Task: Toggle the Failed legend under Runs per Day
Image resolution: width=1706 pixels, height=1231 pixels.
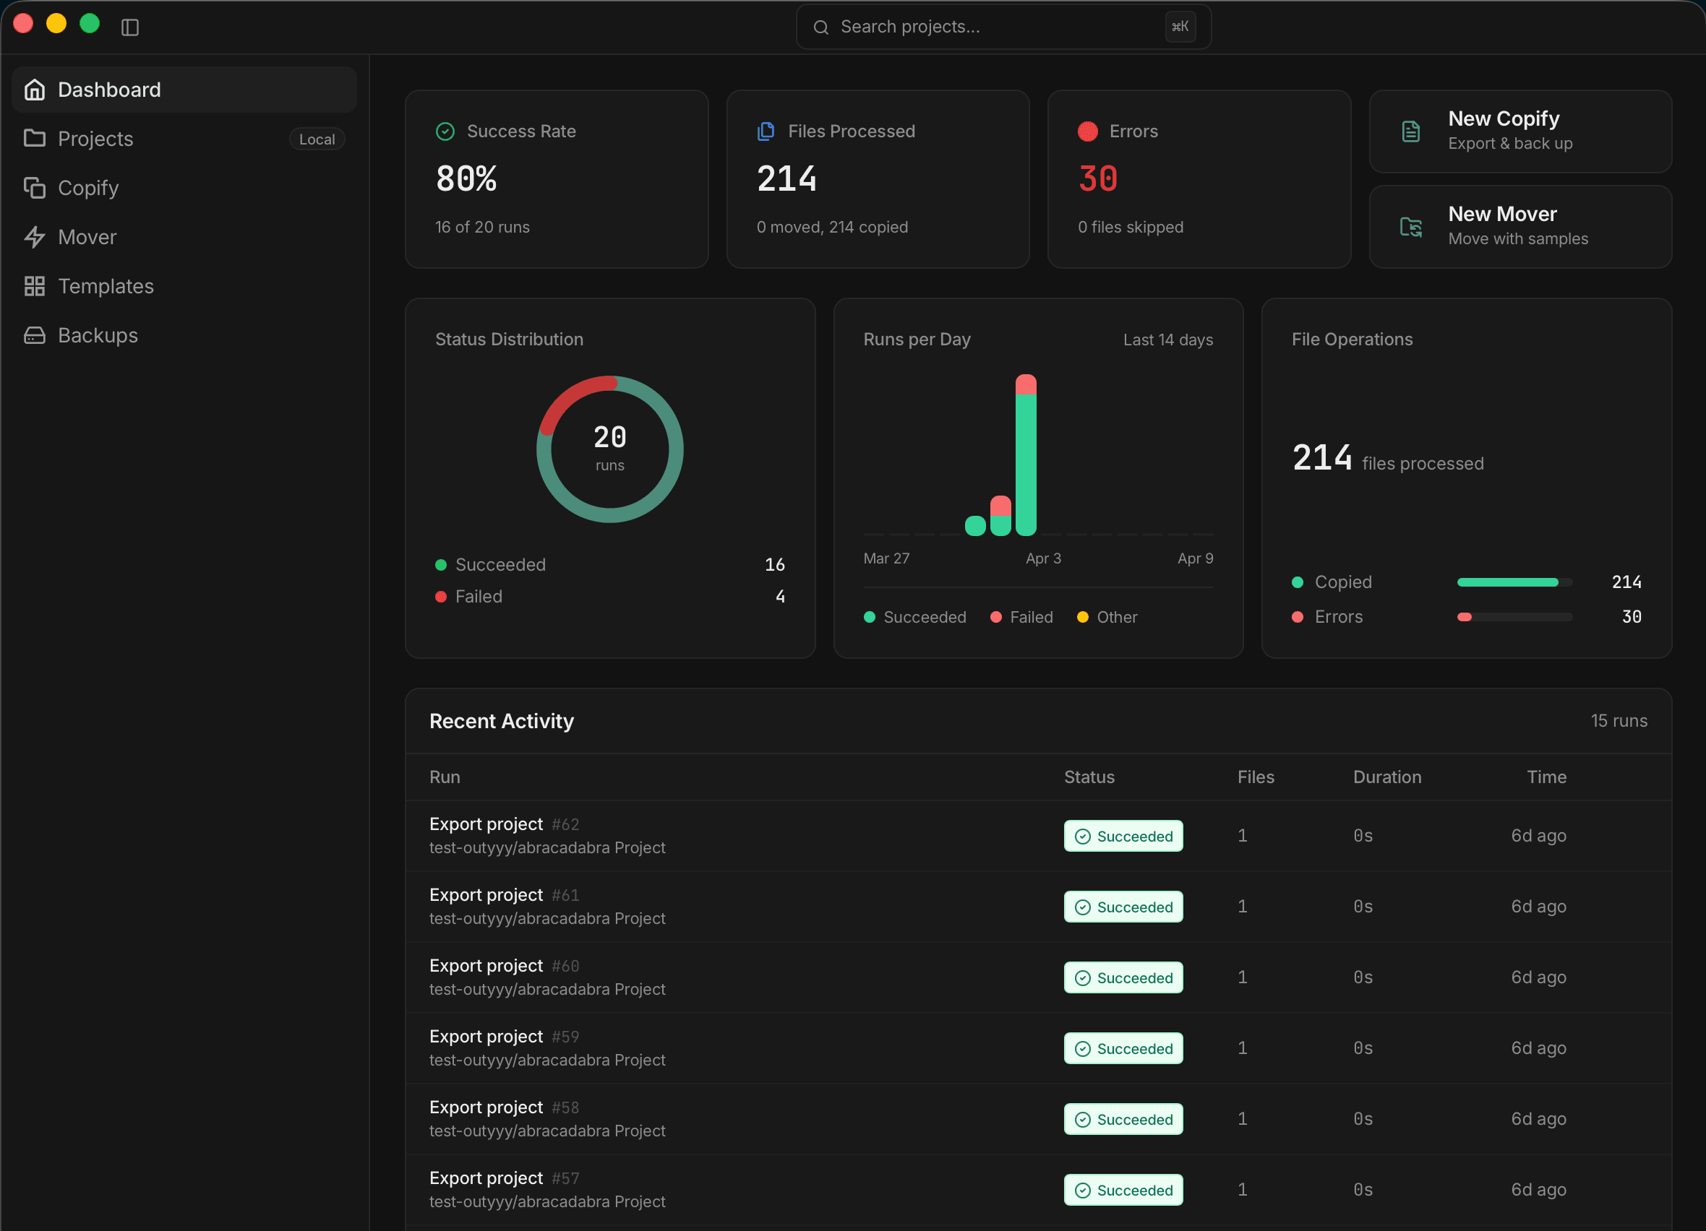Action: click(1021, 617)
